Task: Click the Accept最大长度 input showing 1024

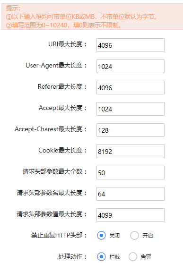Action: [131, 109]
